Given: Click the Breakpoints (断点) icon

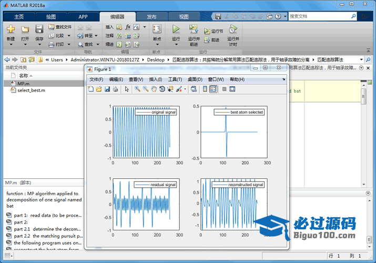Looking at the screenshot, I should 157,29.
